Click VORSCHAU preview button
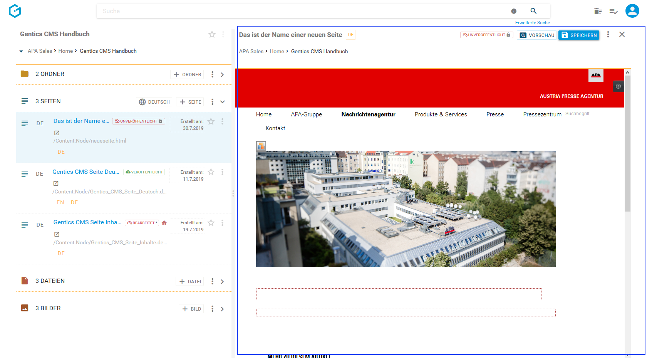Viewport: 647px width, 358px height. click(x=537, y=35)
